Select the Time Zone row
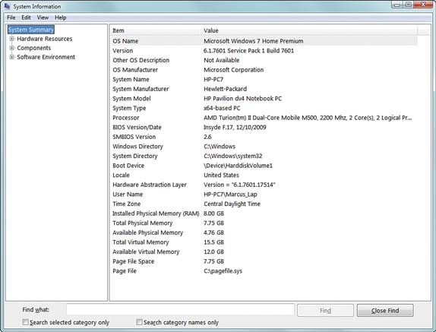Viewport: 436px width, 332px height. point(264,204)
